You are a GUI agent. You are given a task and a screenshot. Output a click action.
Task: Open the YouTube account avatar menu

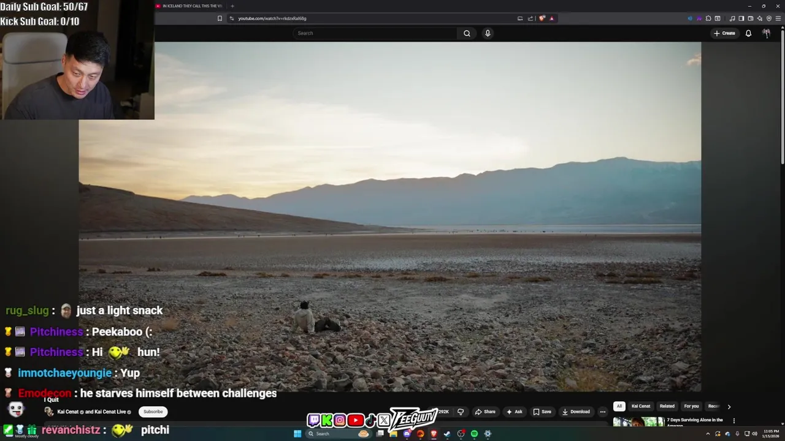click(766, 33)
